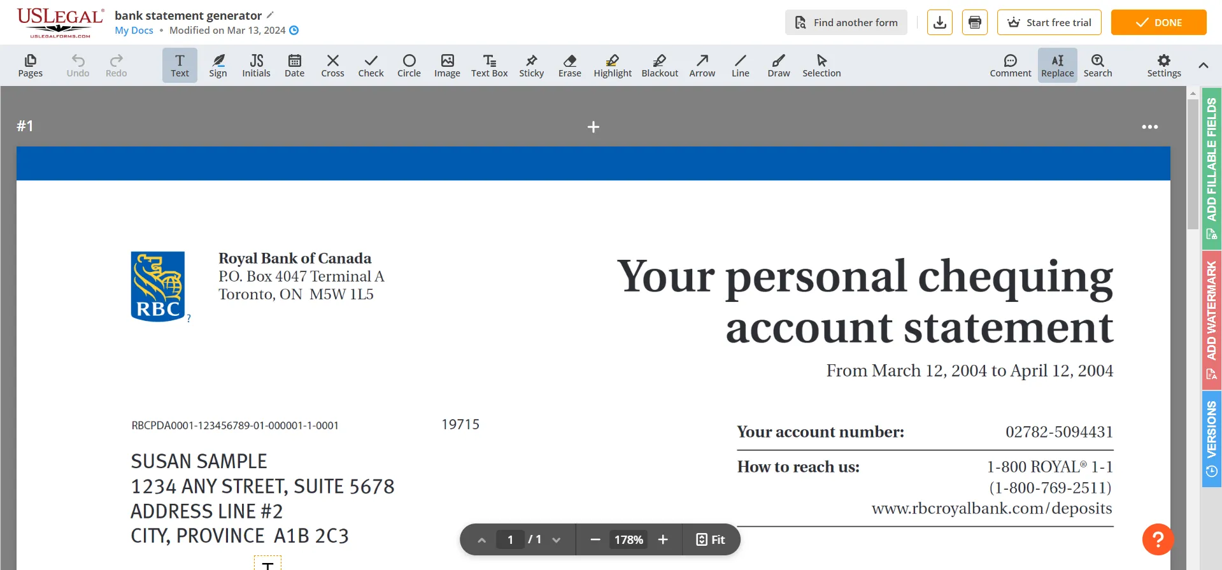The image size is (1222, 570).
Task: Click Start free trial button
Action: tap(1049, 22)
